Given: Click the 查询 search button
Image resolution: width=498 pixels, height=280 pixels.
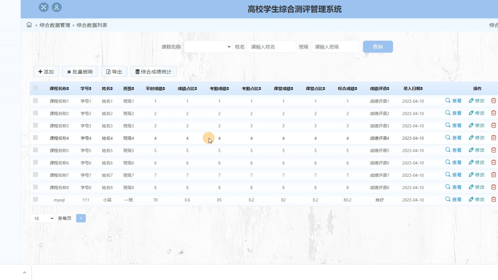Looking at the screenshot, I should pyautogui.click(x=378, y=46).
